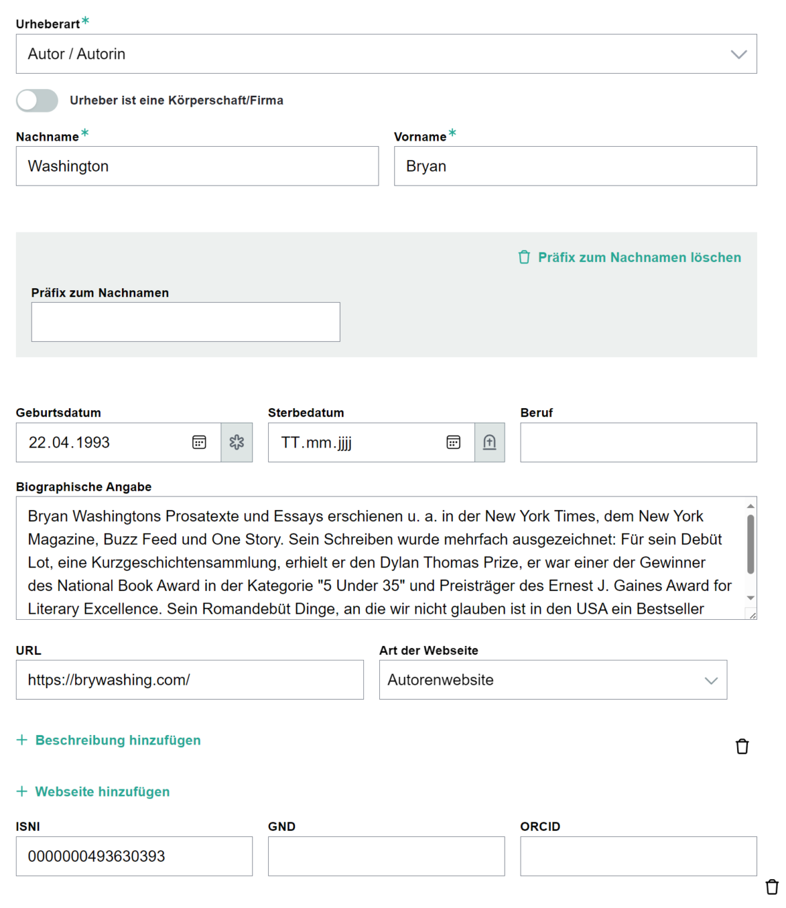Click the plus icon beside Beschreibung hinzufügen
Screen dimensions: 786x908
[x=22, y=740]
